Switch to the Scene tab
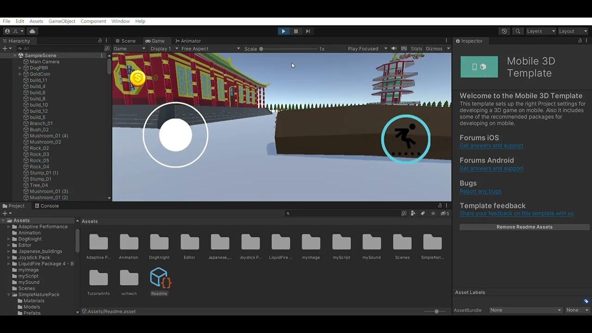 [125, 41]
